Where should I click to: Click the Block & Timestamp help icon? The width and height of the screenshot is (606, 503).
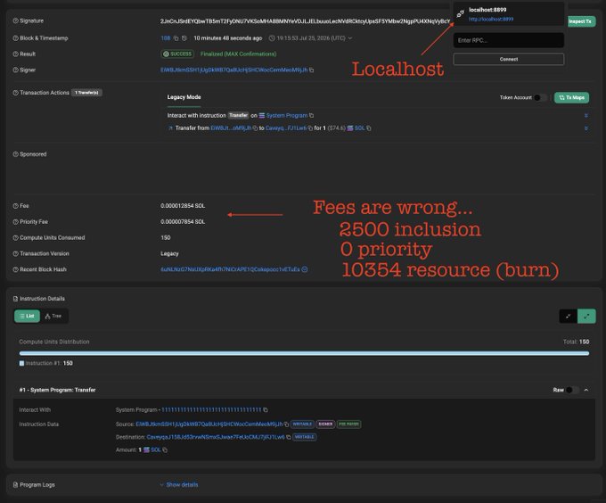(x=15, y=38)
